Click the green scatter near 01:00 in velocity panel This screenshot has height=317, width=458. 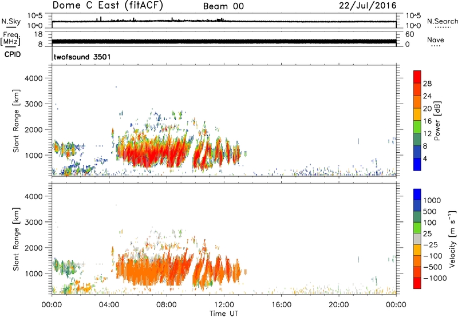click(x=66, y=267)
